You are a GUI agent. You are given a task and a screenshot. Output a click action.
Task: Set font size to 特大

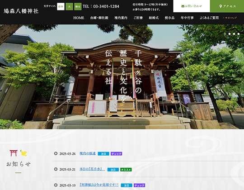[x=78, y=6]
